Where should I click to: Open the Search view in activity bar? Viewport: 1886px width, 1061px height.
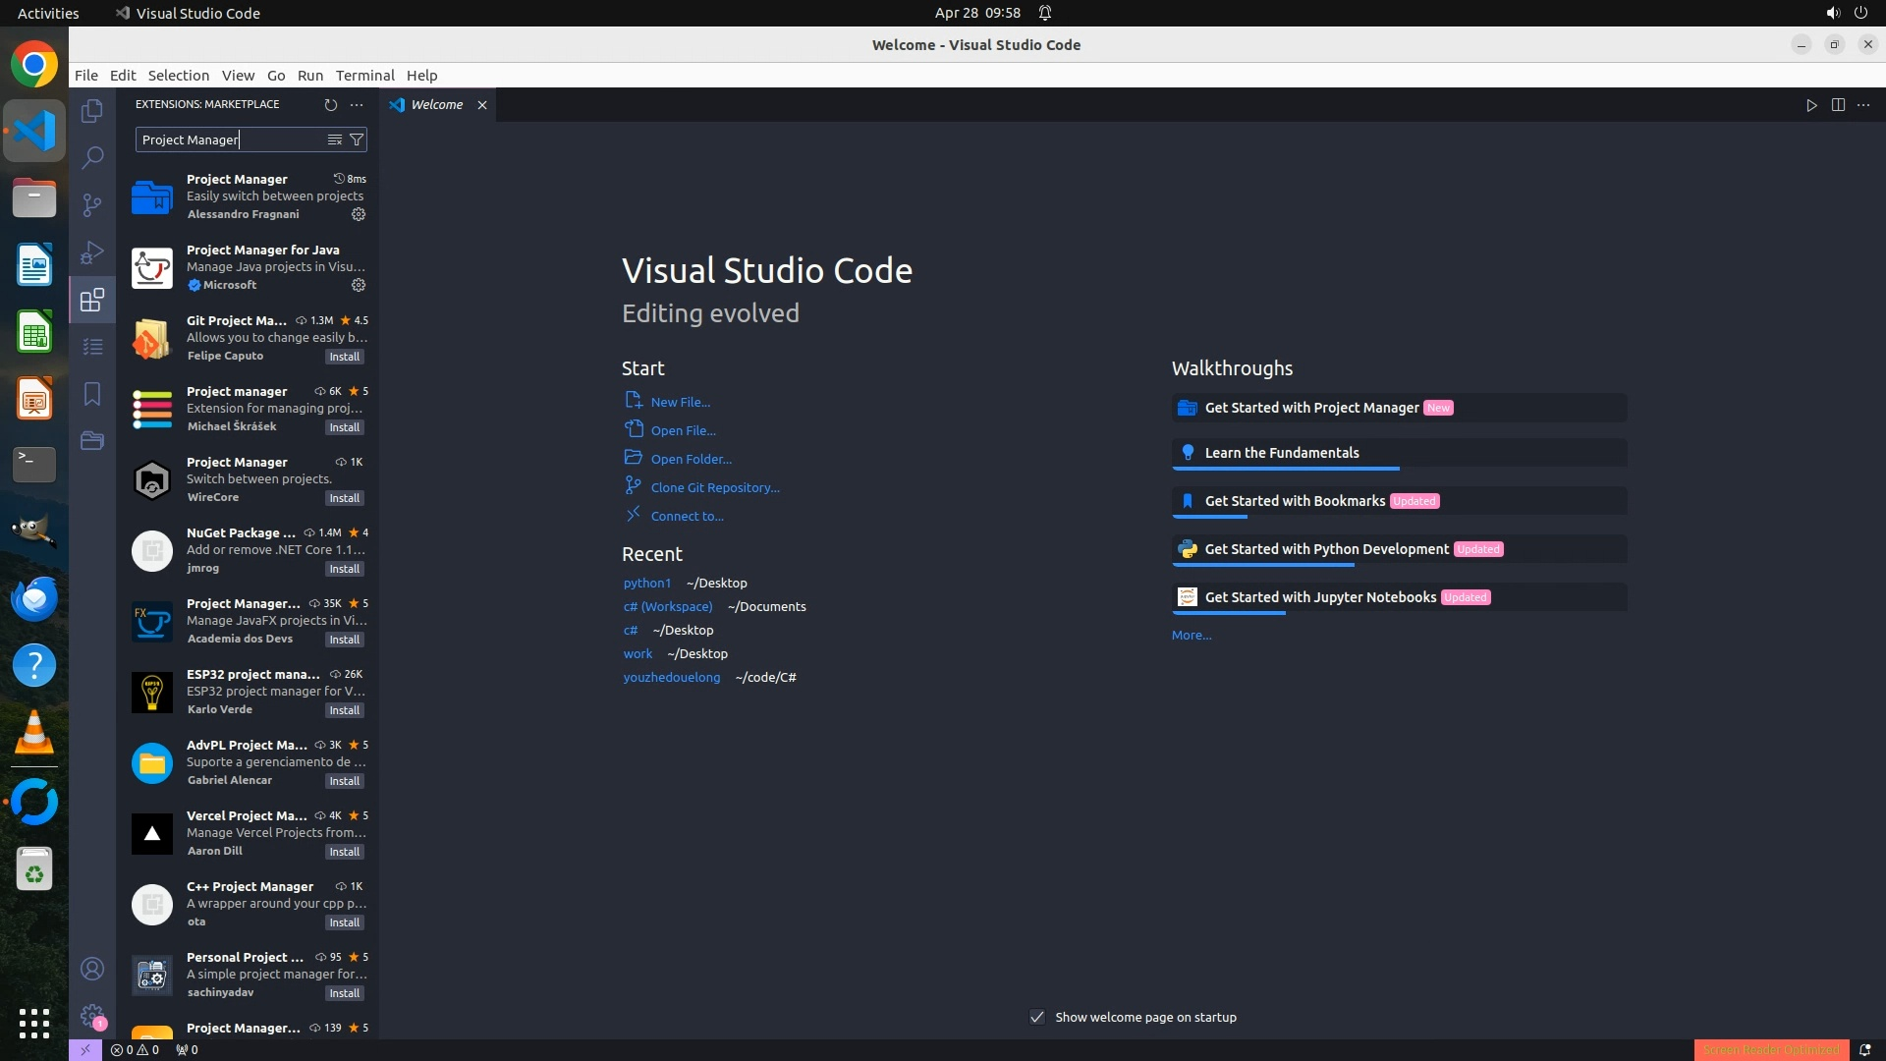click(92, 157)
